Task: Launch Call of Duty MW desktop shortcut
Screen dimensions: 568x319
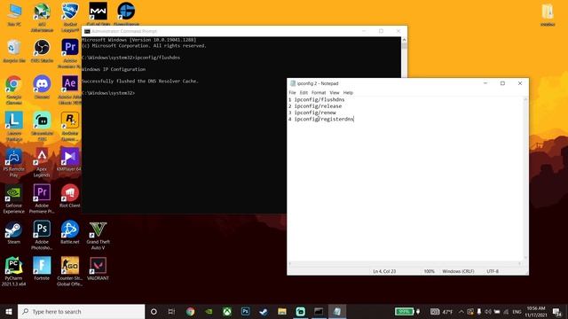Action: tap(99, 14)
